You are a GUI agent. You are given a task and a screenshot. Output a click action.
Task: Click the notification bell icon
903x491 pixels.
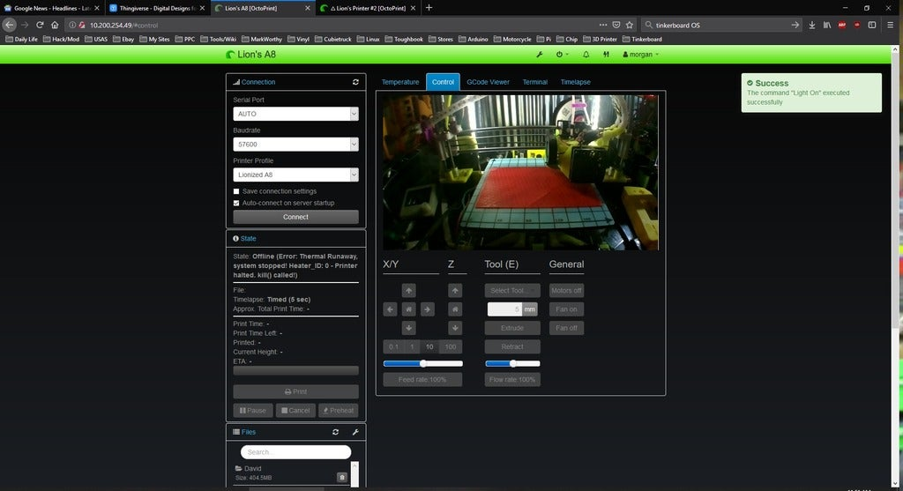[x=586, y=55]
